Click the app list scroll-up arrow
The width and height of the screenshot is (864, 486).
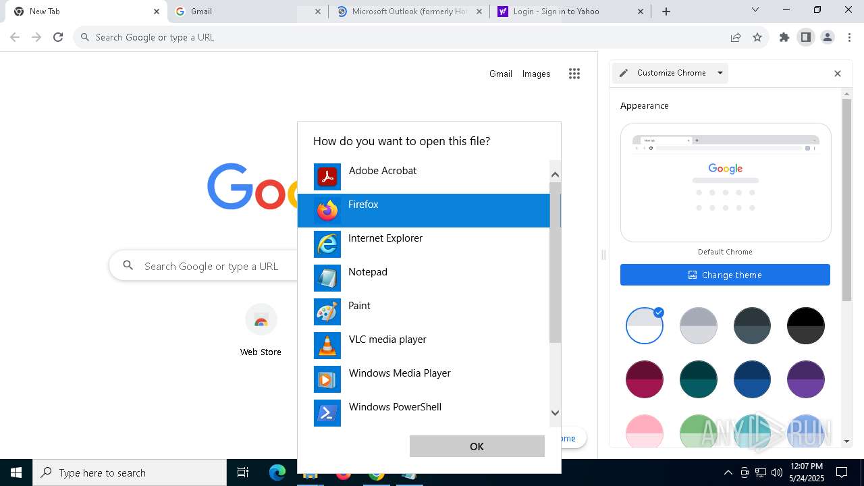pyautogui.click(x=555, y=175)
